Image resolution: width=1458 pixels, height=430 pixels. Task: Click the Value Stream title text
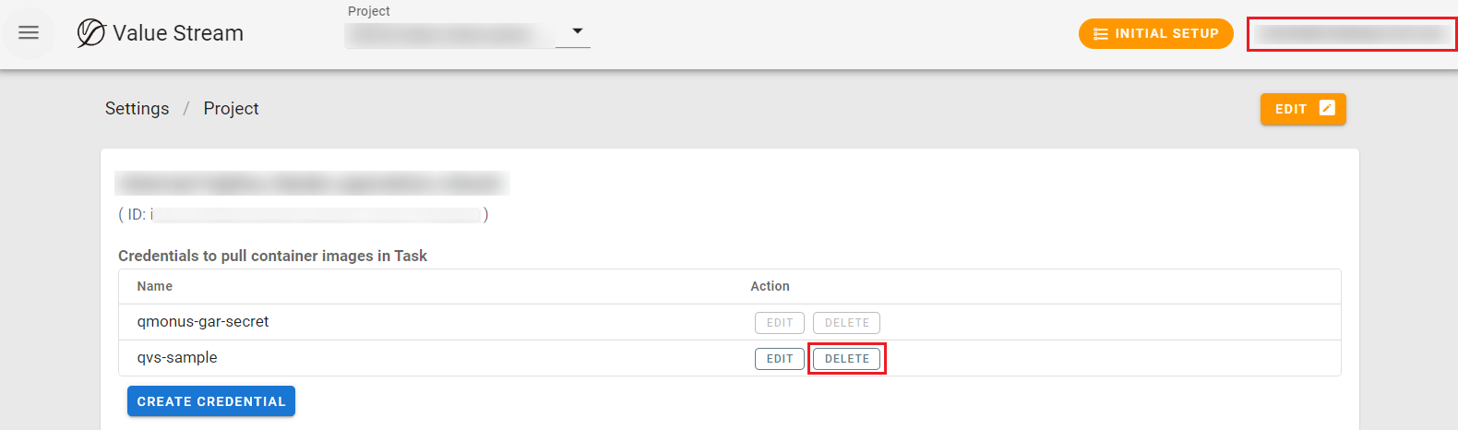point(178,33)
